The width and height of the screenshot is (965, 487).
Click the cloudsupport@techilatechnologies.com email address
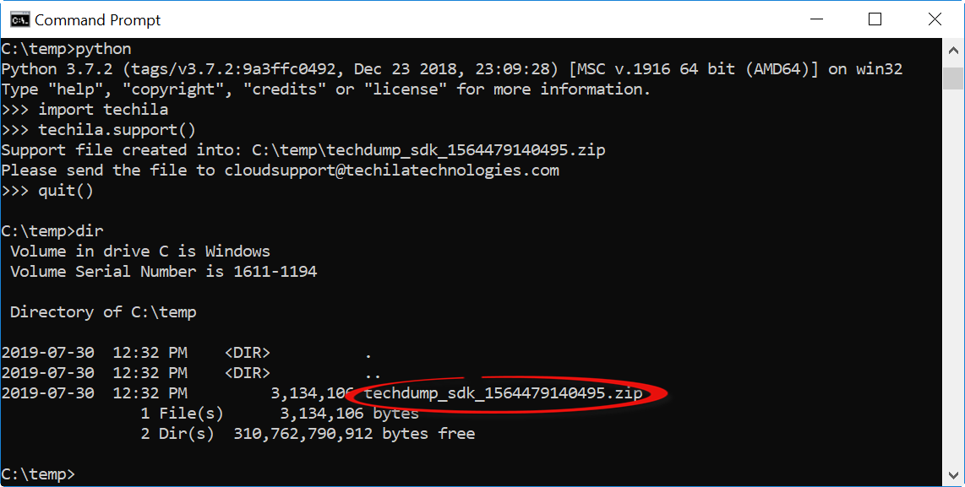pos(391,170)
